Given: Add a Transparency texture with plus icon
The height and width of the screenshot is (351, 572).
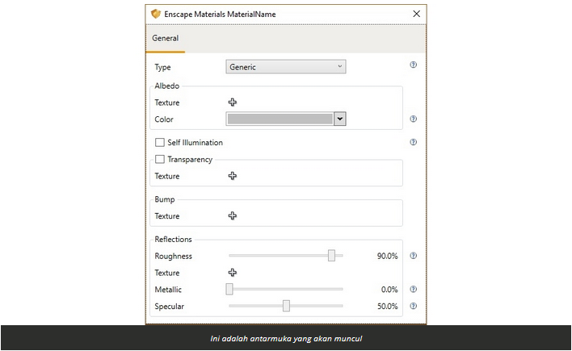Looking at the screenshot, I should coord(233,176).
